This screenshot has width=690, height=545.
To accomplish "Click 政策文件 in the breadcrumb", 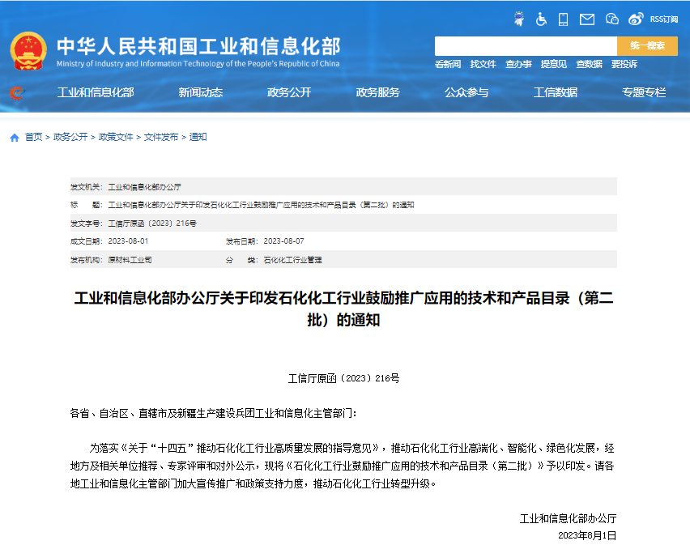I will (x=116, y=138).
